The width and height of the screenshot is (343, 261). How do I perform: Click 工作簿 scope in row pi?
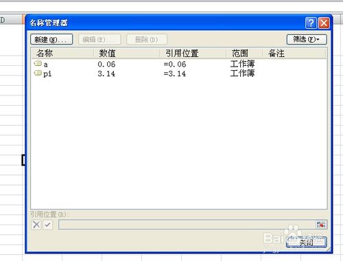pyautogui.click(x=242, y=73)
